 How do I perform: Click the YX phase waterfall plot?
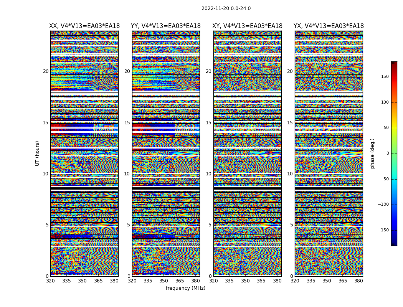click(329, 153)
